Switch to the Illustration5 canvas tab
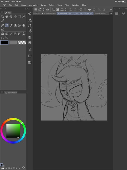The height and width of the screenshot is (170, 127). pyautogui.click(x=49, y=13)
